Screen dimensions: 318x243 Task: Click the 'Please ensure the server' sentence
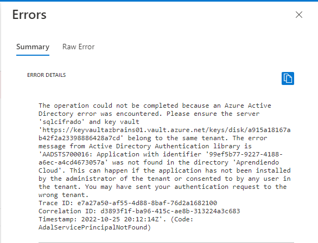coord(213,114)
